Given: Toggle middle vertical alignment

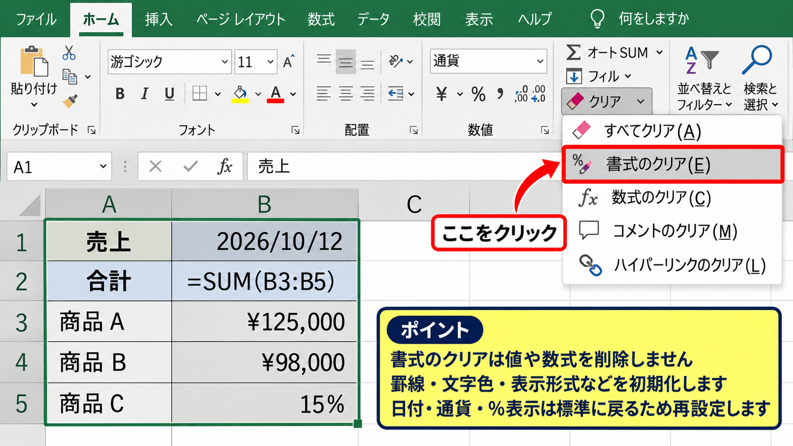Looking at the screenshot, I should (346, 62).
